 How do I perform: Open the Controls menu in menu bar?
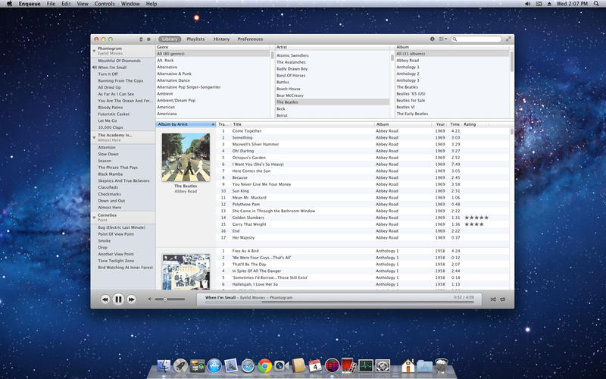coord(105,4)
